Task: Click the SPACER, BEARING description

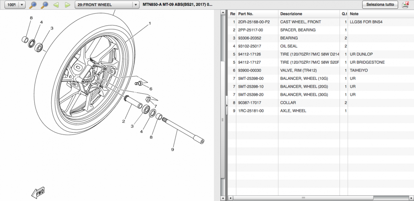Action: [x=298, y=30]
